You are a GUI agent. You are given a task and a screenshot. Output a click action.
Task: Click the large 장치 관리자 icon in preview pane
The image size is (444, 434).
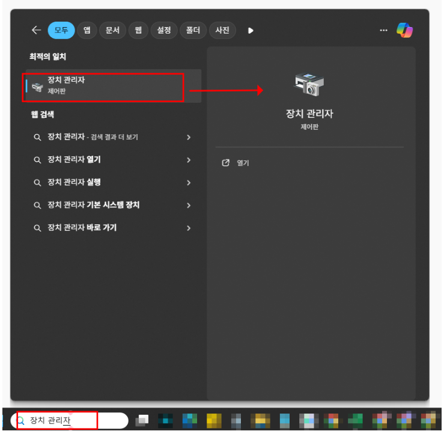(x=309, y=85)
